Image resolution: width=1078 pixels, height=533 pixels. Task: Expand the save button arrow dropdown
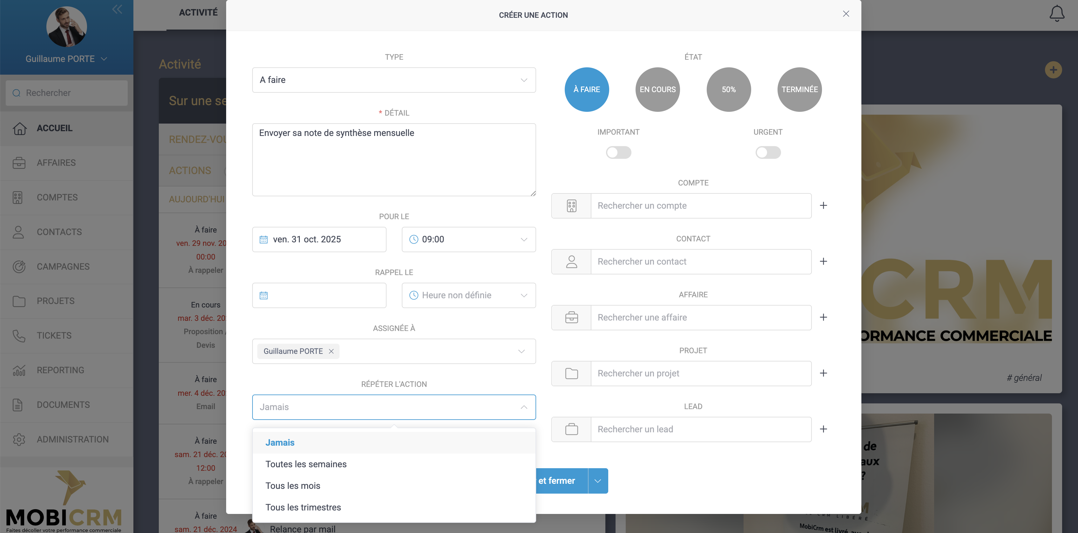click(x=597, y=481)
